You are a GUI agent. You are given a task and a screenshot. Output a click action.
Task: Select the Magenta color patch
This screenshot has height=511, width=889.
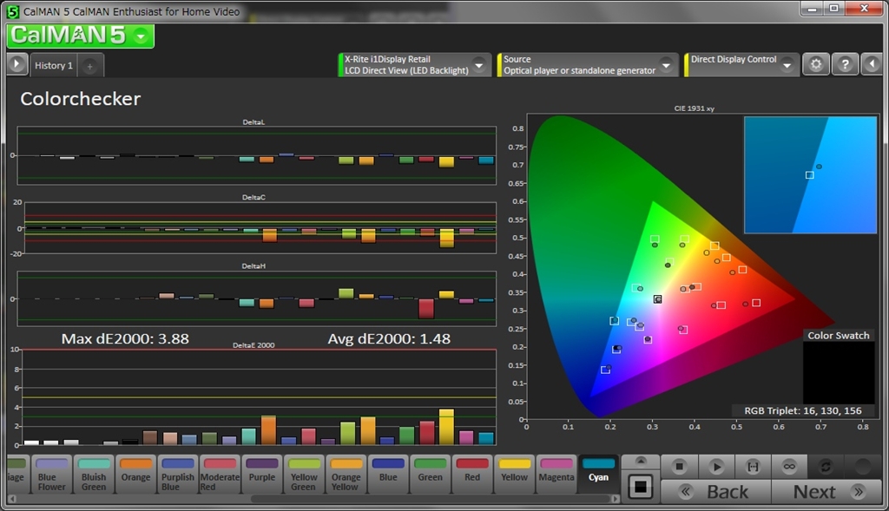coord(556,474)
